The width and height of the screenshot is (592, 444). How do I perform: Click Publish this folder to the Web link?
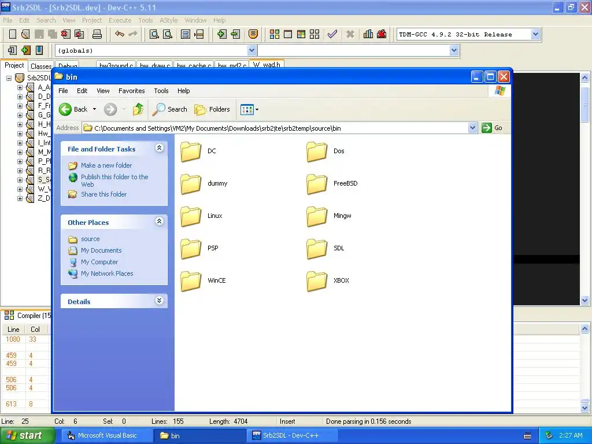tap(114, 180)
